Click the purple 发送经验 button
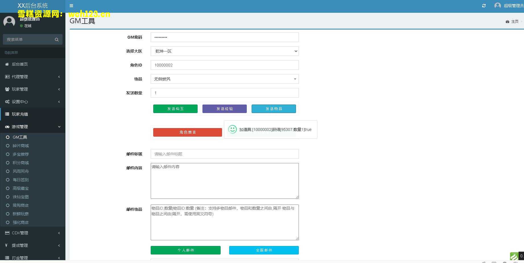This screenshot has width=524, height=263. pos(225,109)
